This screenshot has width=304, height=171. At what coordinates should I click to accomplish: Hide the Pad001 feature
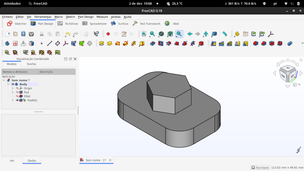(x=17, y=100)
